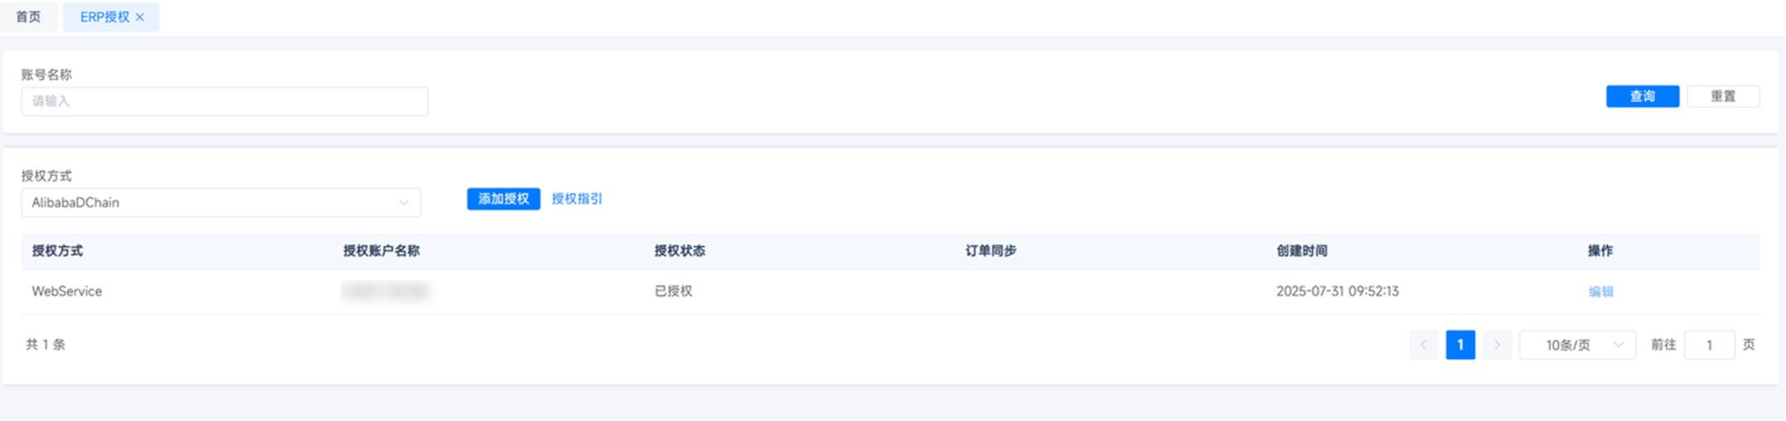Focus the 账号名称 input field
The height and width of the screenshot is (421, 1786).
tap(225, 101)
